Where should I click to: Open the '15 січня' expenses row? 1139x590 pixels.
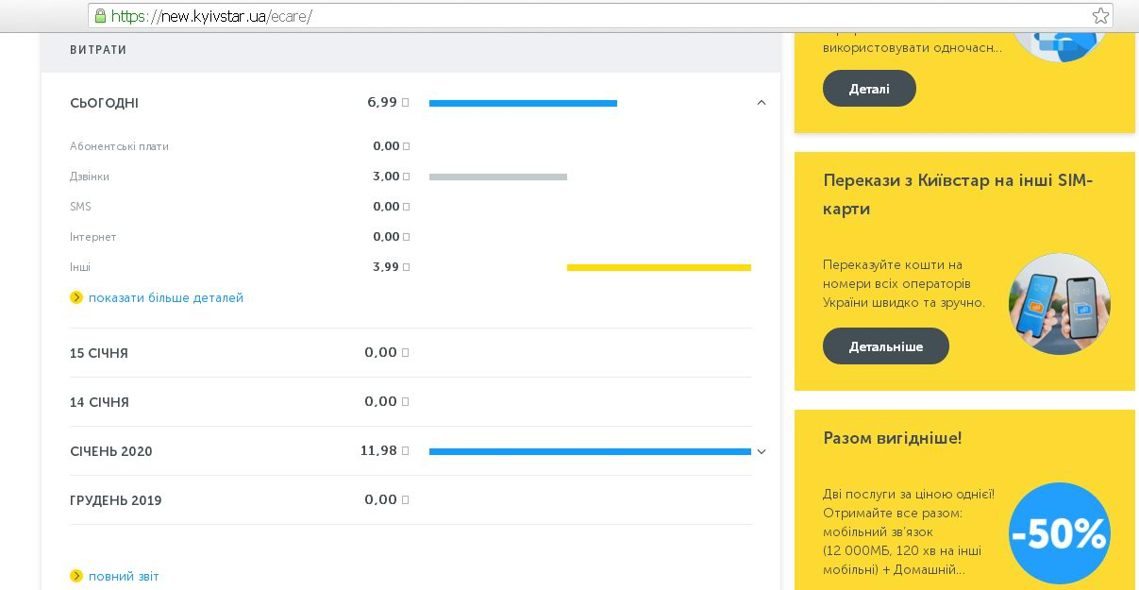click(x=99, y=353)
